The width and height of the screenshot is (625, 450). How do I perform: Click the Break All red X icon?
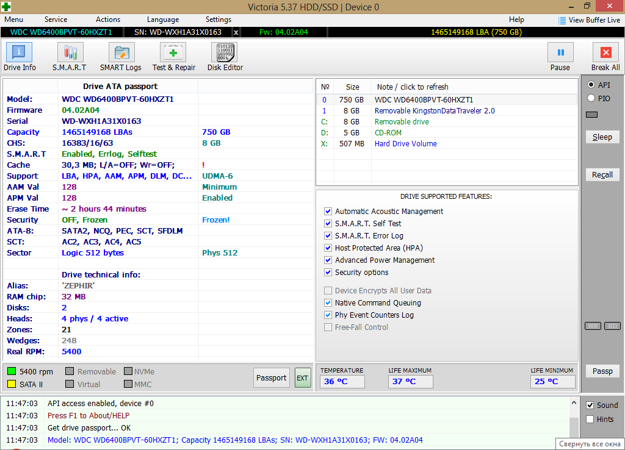(x=606, y=52)
